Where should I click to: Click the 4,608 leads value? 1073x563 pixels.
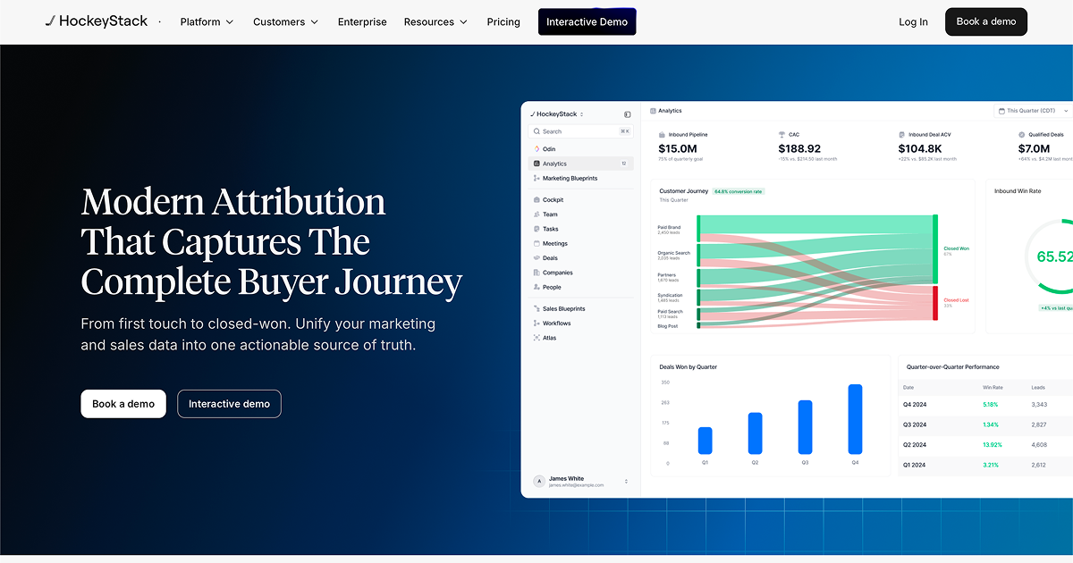(x=1039, y=444)
